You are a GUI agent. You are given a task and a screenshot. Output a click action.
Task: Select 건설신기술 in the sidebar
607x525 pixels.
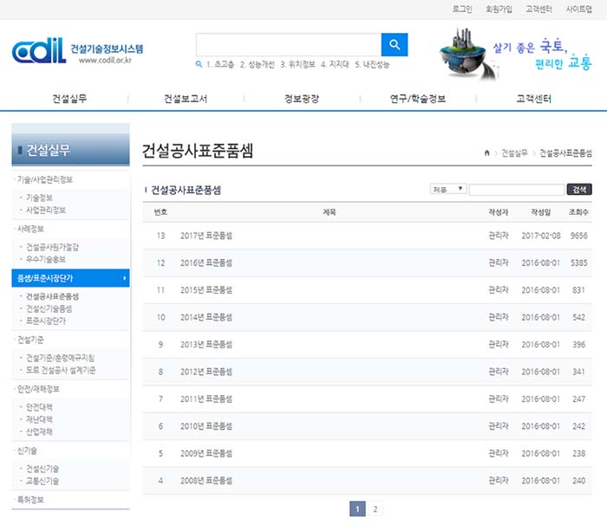42,469
